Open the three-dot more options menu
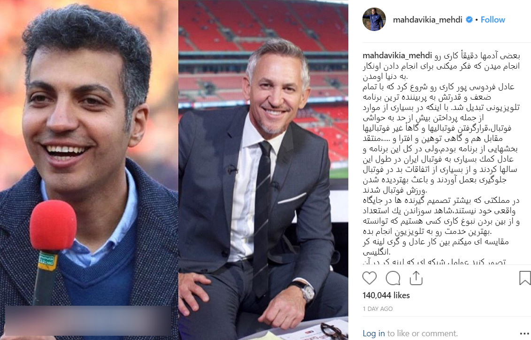Screen dimensions: 531x340 click(x=524, y=333)
